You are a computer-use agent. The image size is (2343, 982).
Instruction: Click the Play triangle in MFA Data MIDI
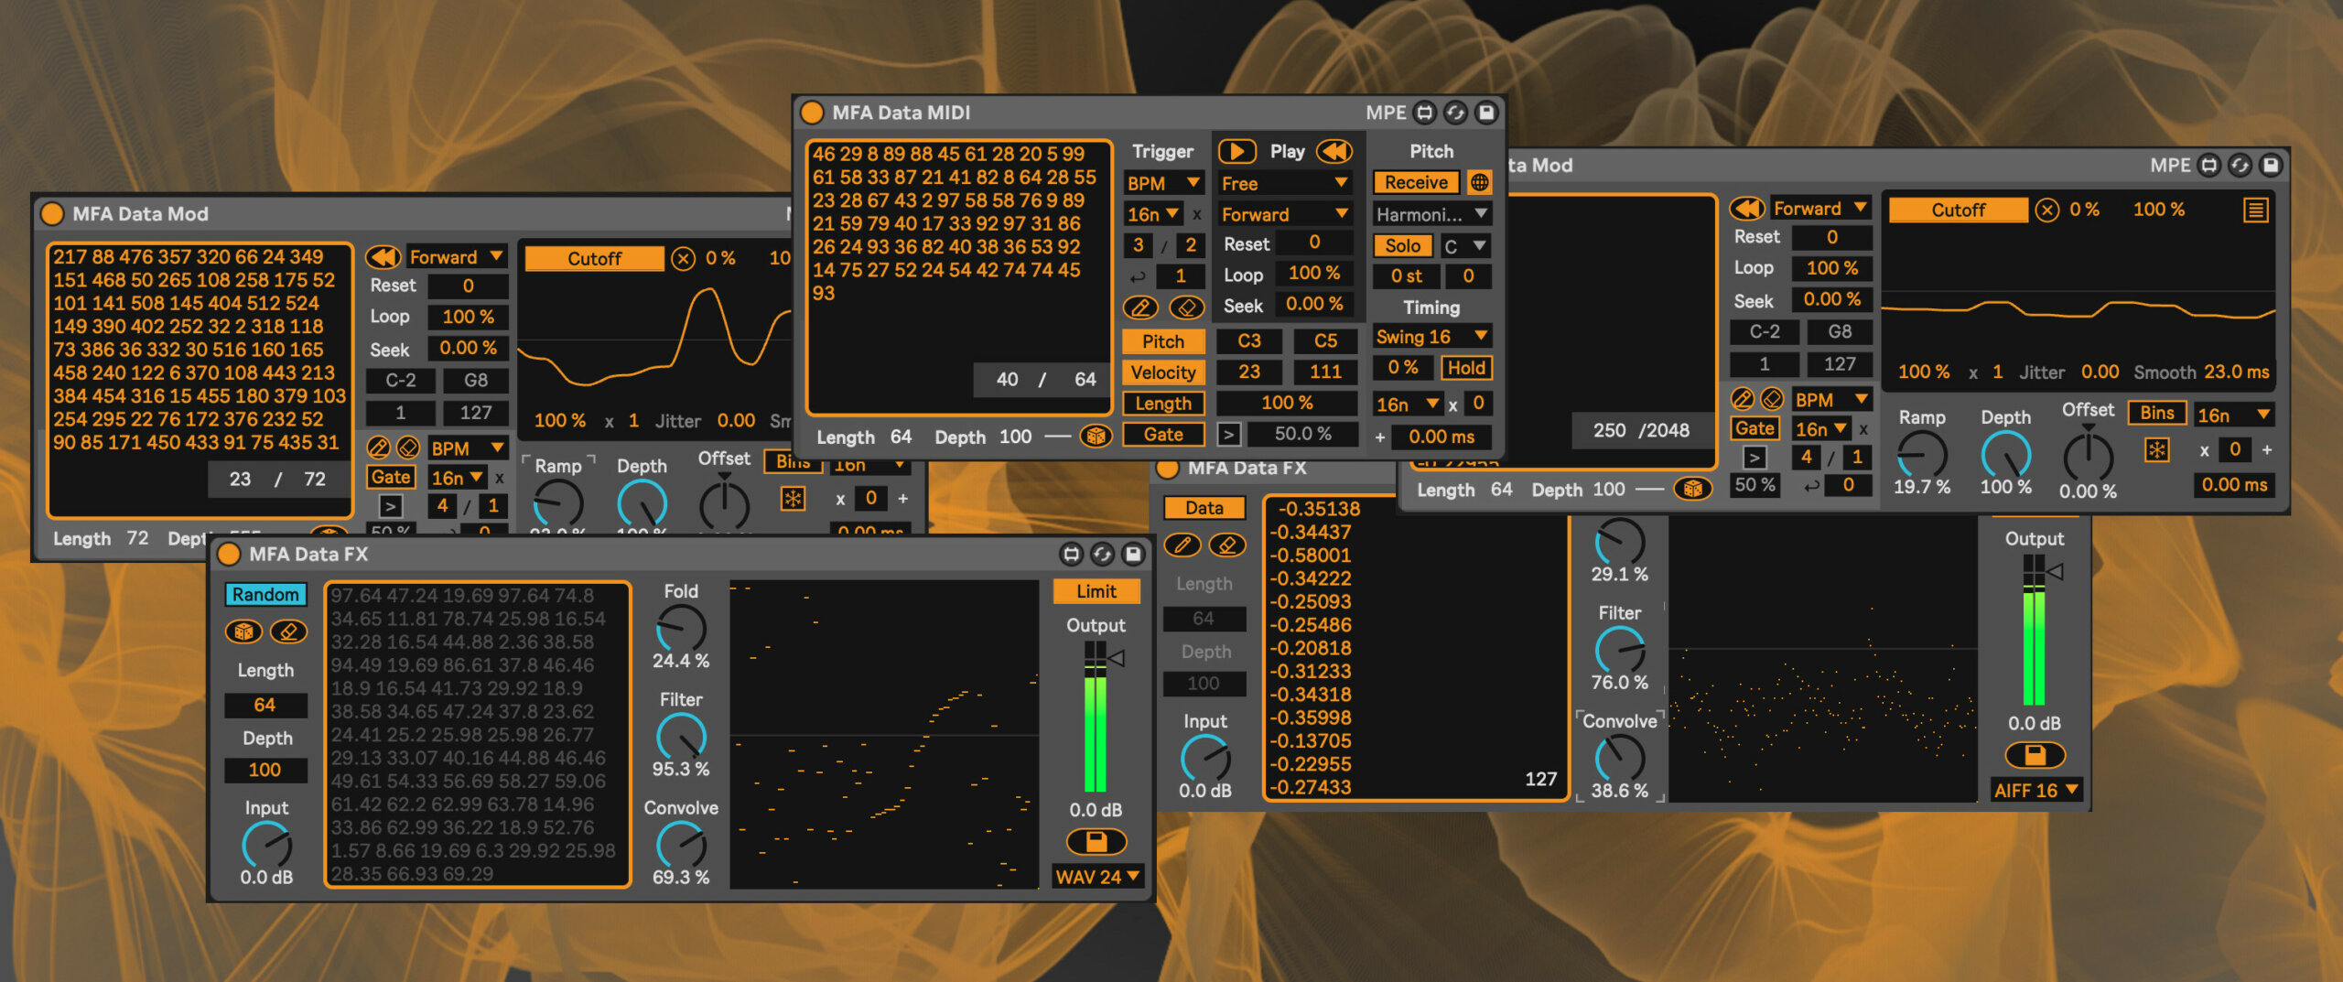coord(1236,151)
